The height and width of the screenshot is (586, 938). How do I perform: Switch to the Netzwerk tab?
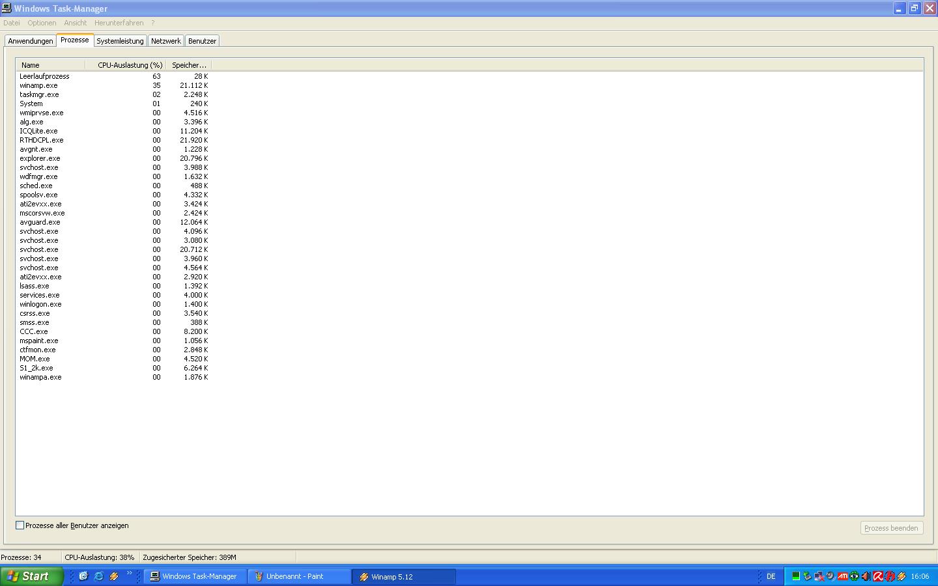pos(166,41)
